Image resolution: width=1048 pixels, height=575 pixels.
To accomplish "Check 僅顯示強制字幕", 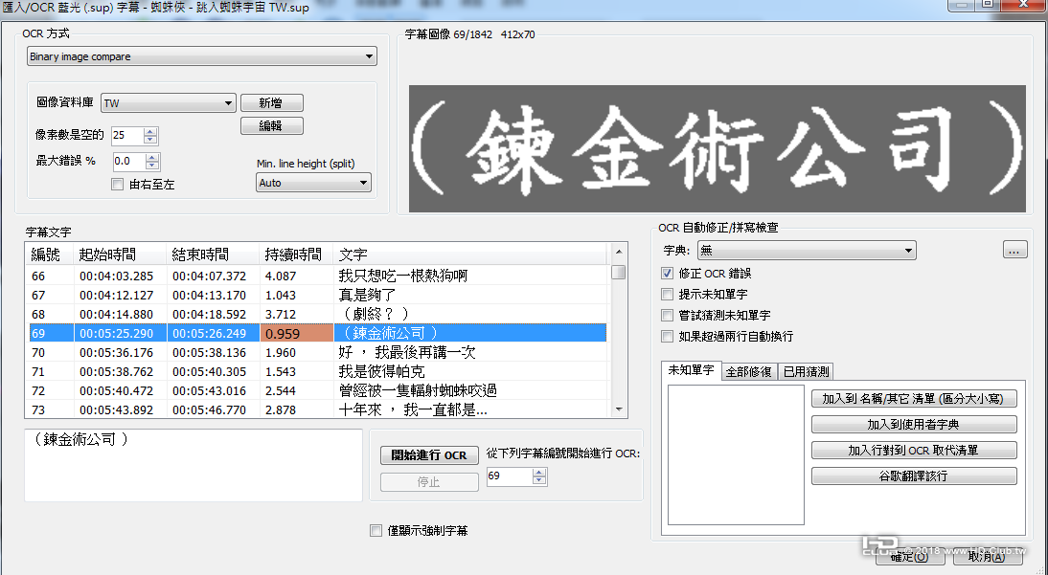I will tap(376, 531).
